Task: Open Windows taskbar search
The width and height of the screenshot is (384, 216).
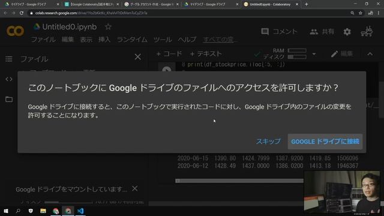Action: (x=18, y=211)
